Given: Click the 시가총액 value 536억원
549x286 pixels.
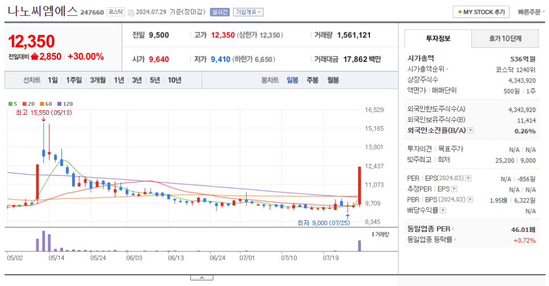Looking at the screenshot, I should point(523,59).
